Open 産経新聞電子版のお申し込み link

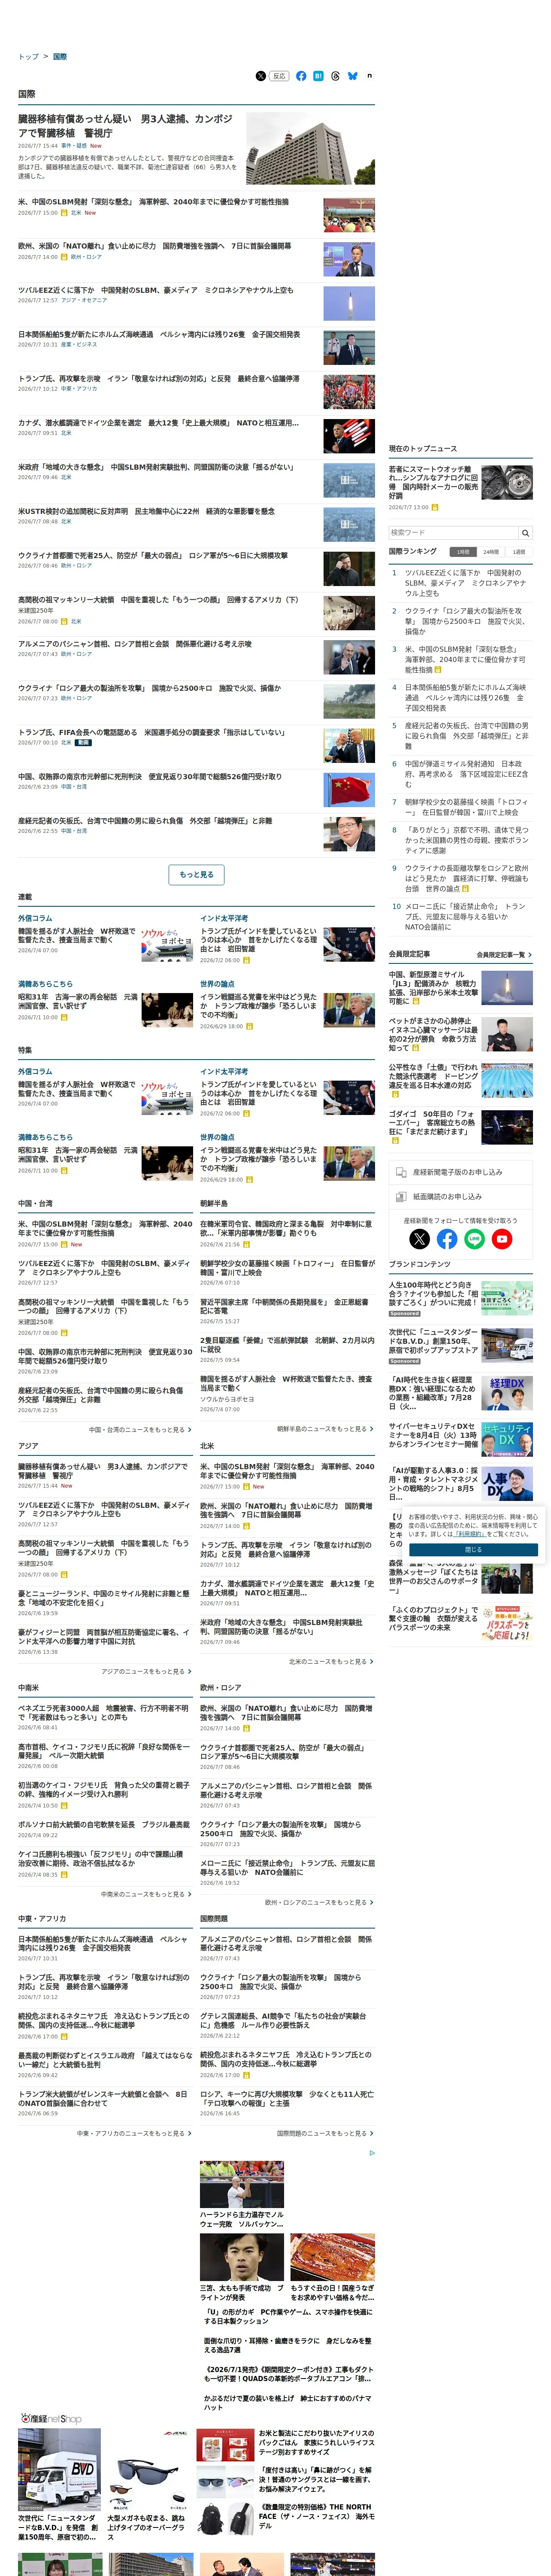tap(458, 1172)
